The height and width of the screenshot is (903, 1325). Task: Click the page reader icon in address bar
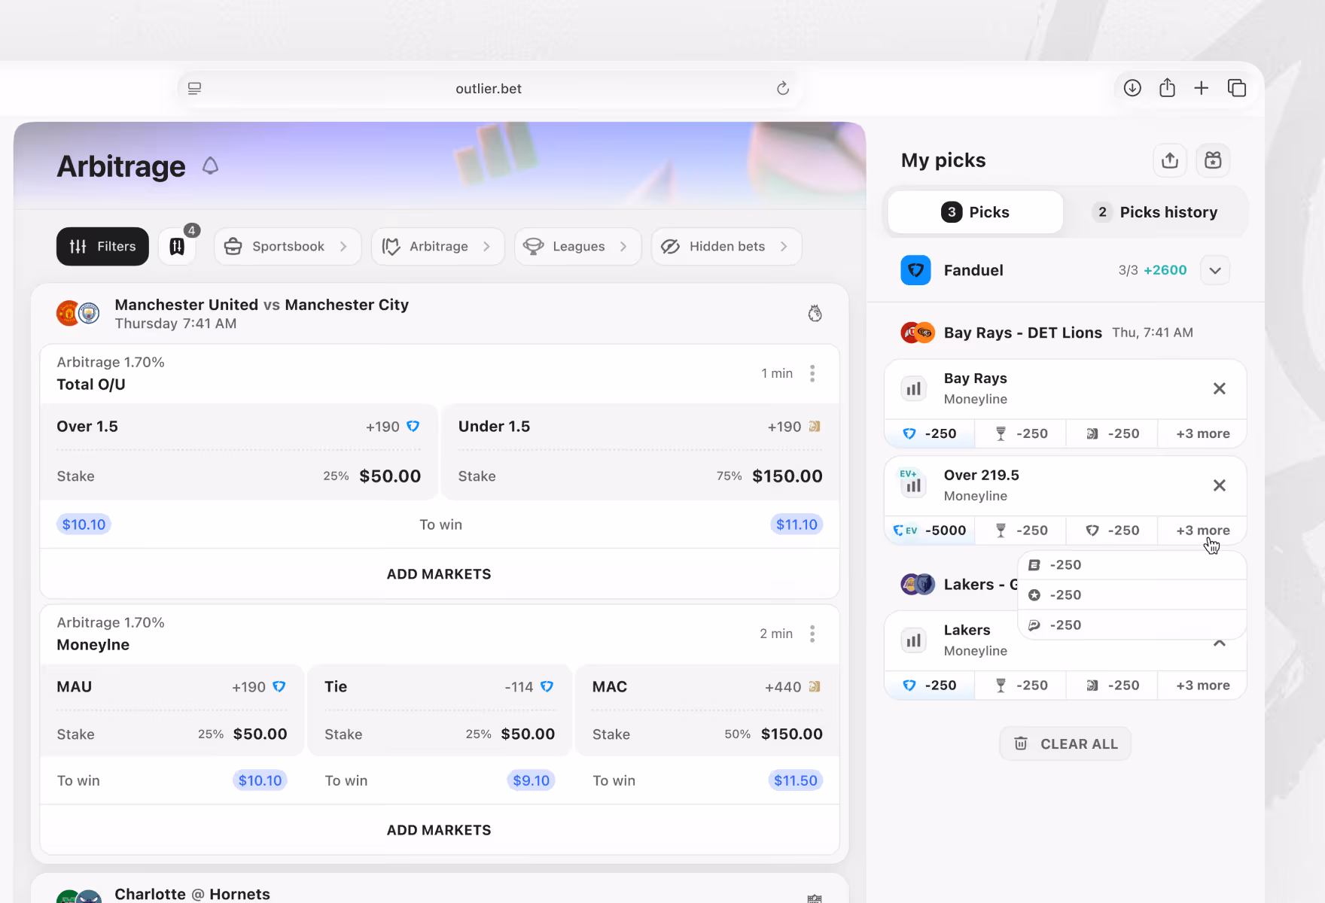tap(194, 89)
